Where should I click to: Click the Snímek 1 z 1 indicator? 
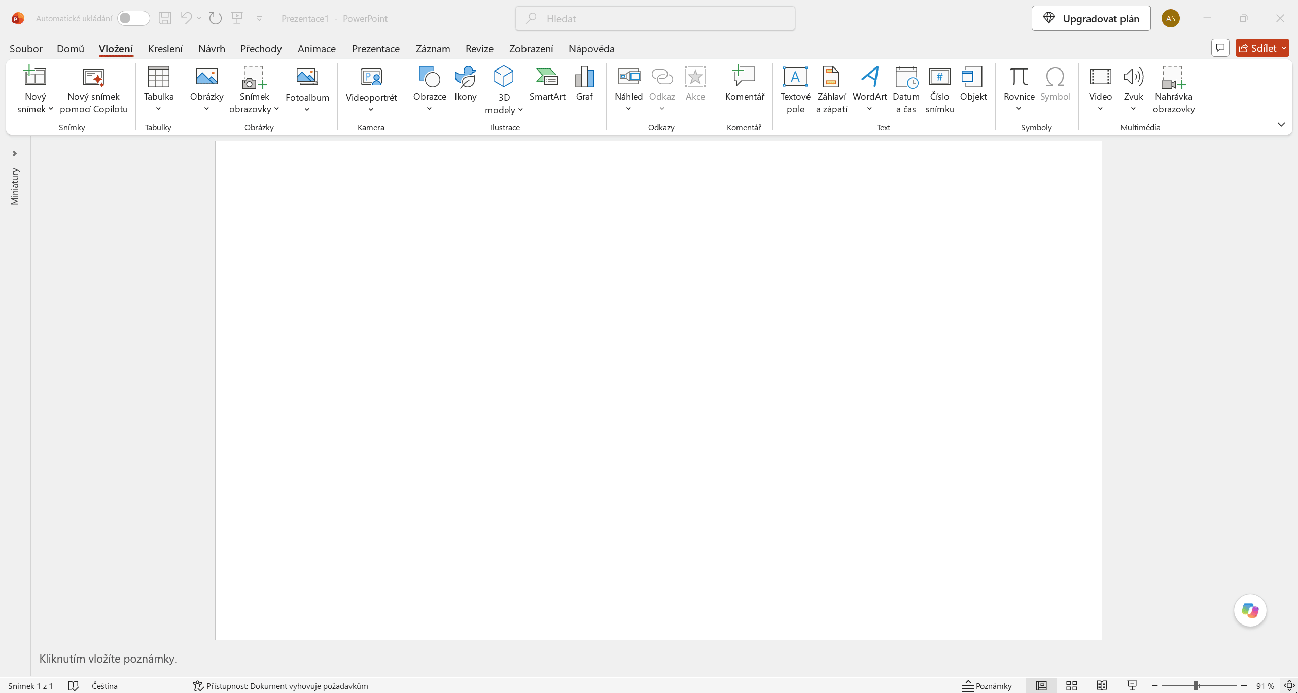point(30,686)
